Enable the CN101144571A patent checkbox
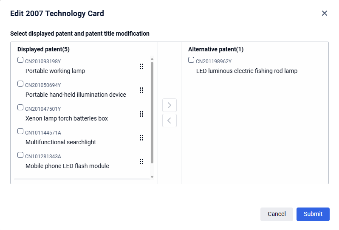The image size is (339, 230). point(20,132)
